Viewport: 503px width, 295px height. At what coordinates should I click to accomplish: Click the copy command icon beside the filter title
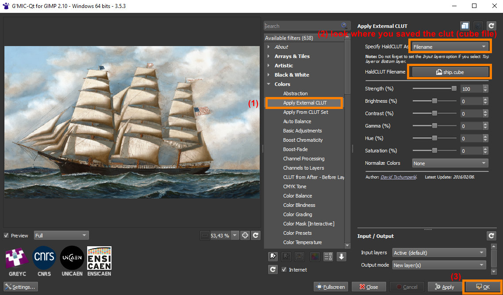tap(465, 26)
